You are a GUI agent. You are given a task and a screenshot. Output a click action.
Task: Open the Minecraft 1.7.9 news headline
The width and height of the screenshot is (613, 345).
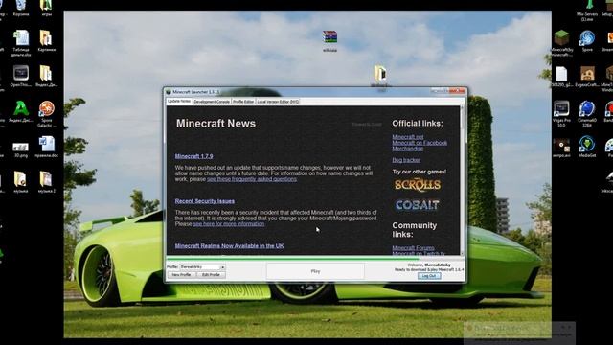pyautogui.click(x=193, y=156)
